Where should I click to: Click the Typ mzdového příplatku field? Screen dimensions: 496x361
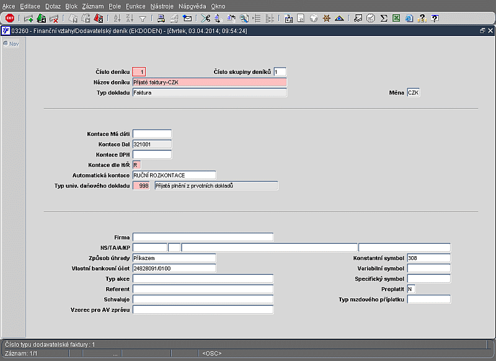[429, 300]
